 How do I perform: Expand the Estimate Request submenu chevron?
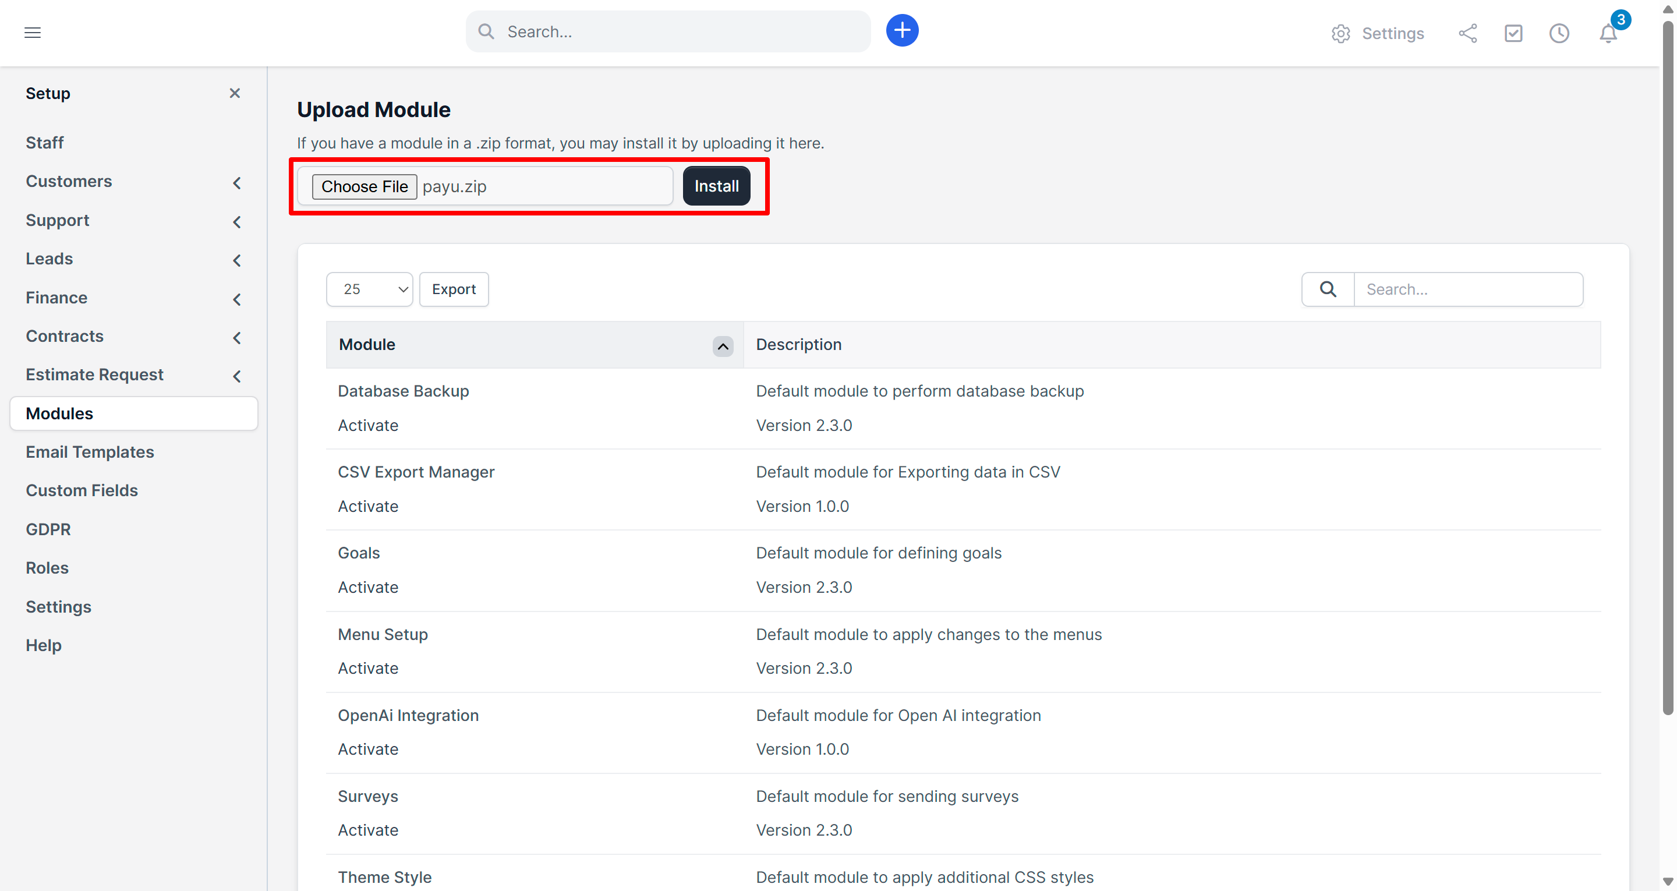coord(237,376)
